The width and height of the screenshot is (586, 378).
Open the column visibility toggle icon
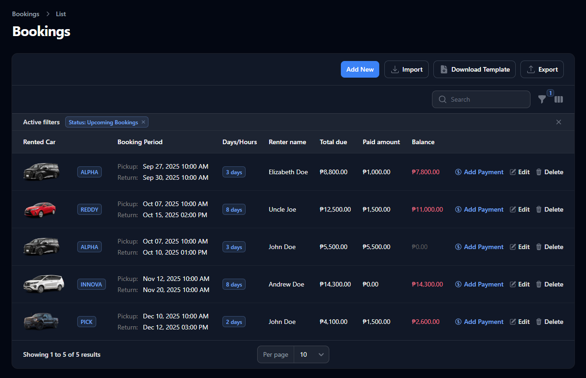(558, 99)
